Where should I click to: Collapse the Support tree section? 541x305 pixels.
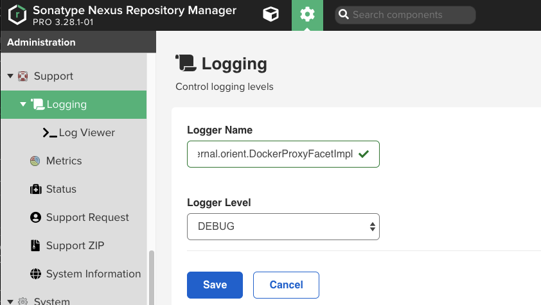[x=10, y=76]
